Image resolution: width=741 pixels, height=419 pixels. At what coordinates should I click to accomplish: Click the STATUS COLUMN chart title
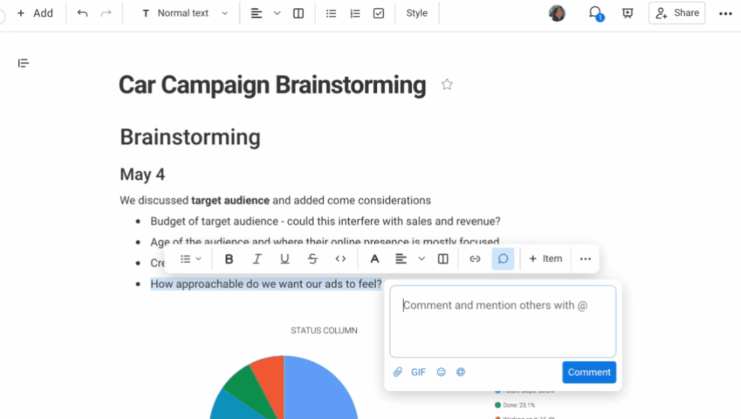pos(324,330)
